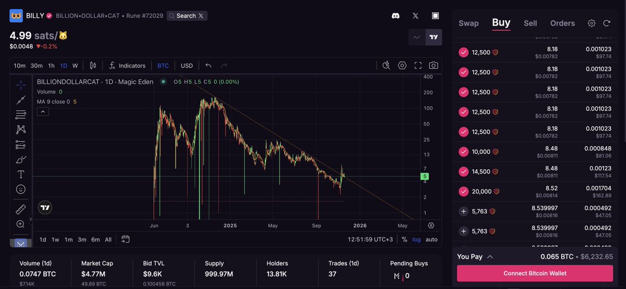This screenshot has height=289, width=626.
Task: Switch to the TradingView chart view
Action: (x=434, y=37)
